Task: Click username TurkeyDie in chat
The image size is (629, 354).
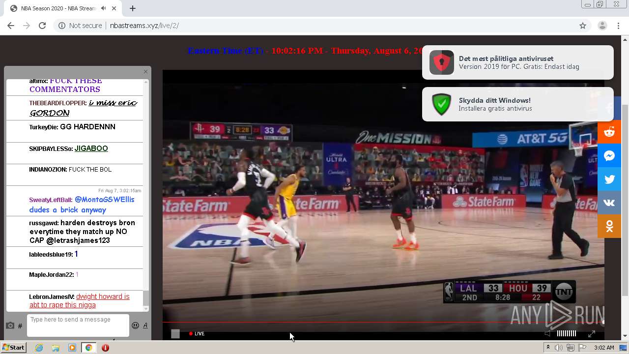Action: pos(43,127)
